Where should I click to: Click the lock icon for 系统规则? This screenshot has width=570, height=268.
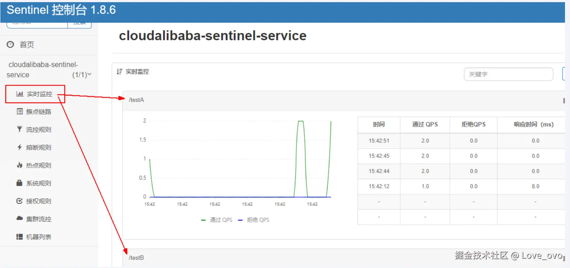tap(20, 183)
